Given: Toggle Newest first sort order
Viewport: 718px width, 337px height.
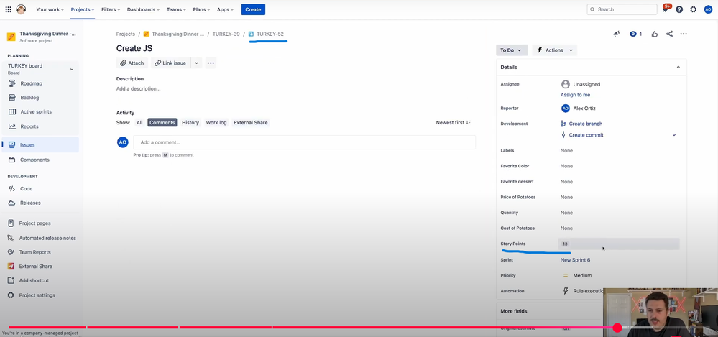Looking at the screenshot, I should click(454, 123).
